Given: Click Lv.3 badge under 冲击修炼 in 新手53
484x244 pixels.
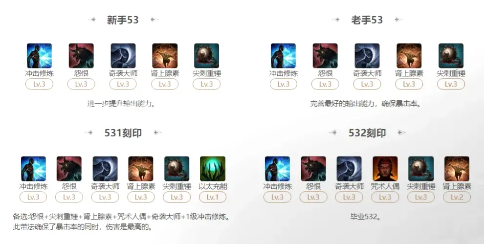Looking at the screenshot, I should pos(39,84).
